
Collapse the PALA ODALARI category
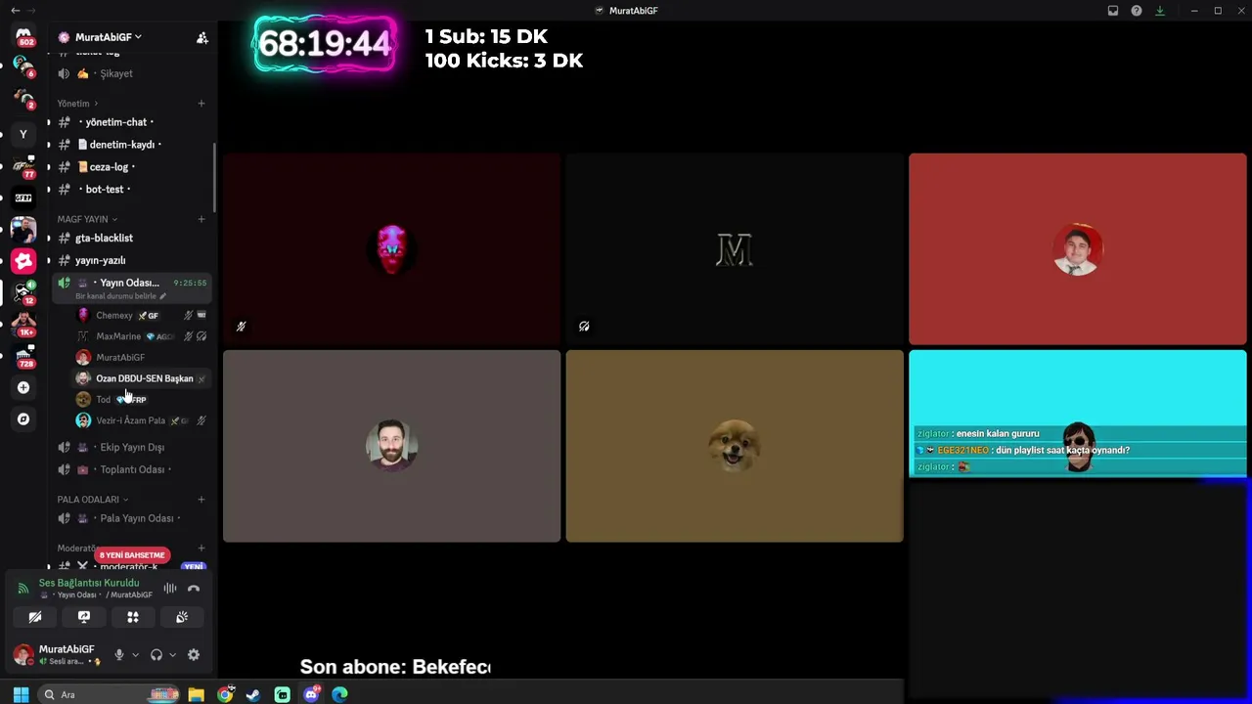[93, 500]
